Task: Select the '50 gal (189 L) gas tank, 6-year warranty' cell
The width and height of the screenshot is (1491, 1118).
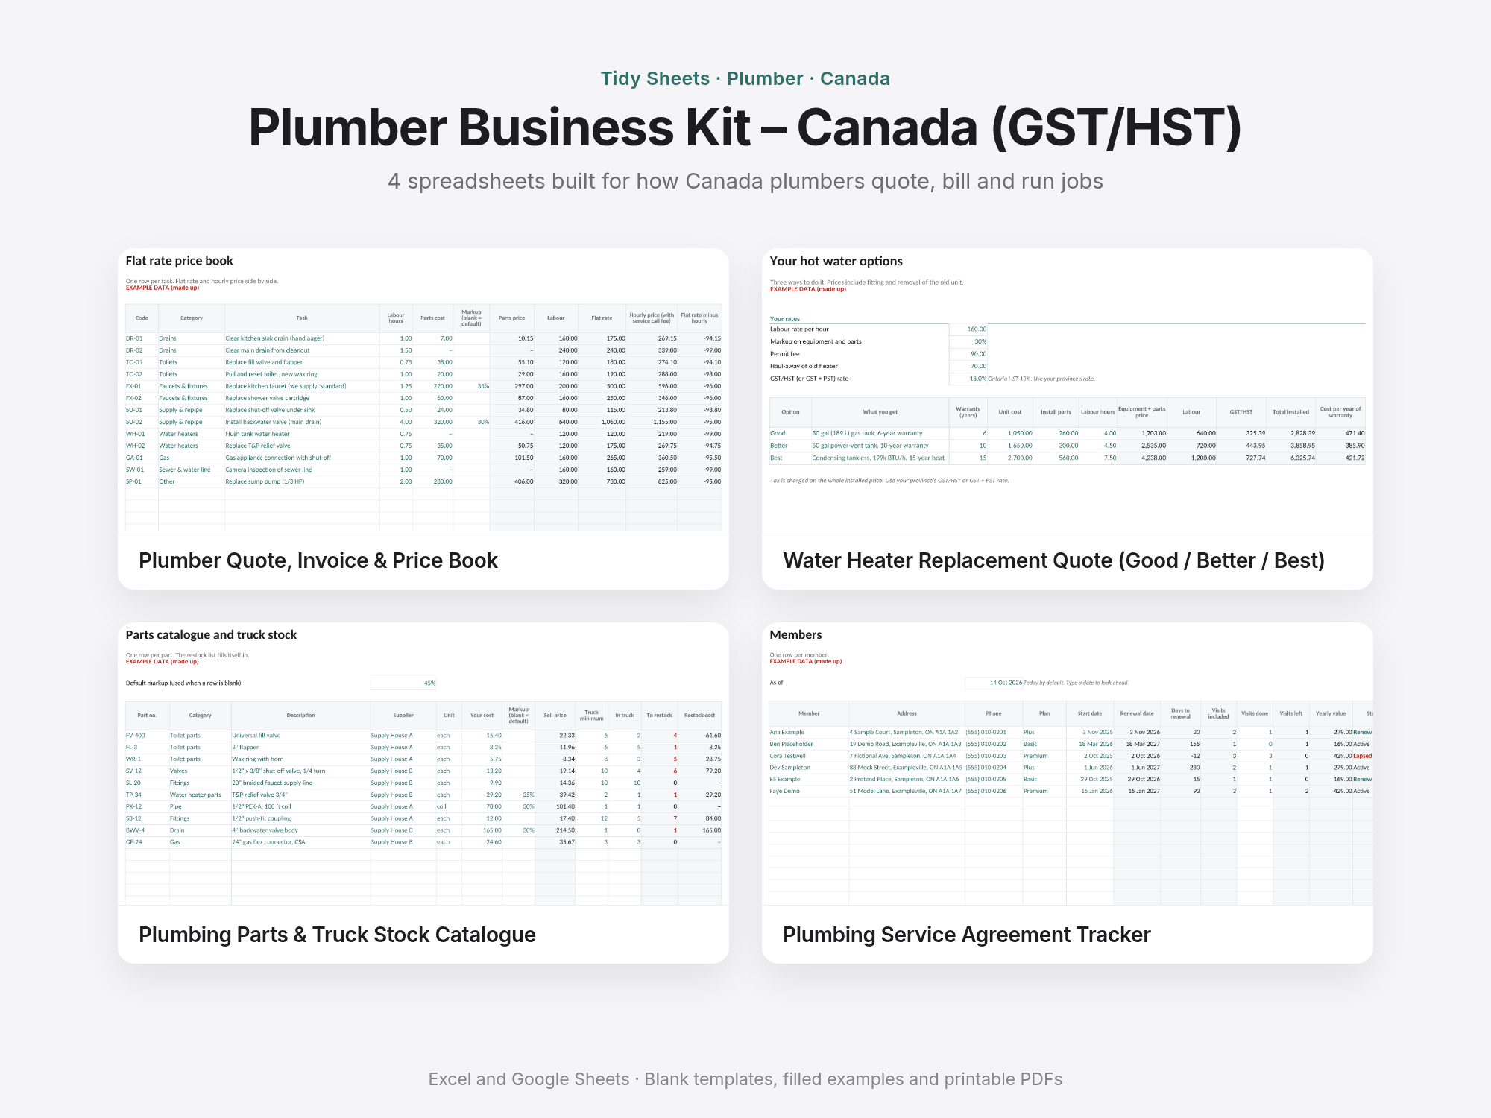Action: 880,433
